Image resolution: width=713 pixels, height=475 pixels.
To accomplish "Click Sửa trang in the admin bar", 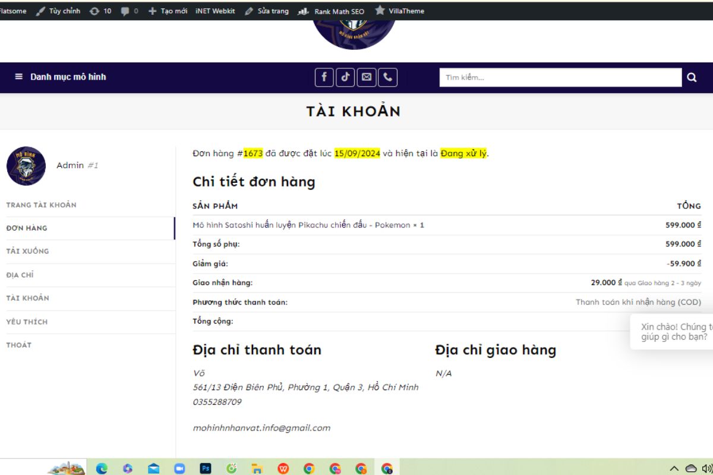I will 267,11.
